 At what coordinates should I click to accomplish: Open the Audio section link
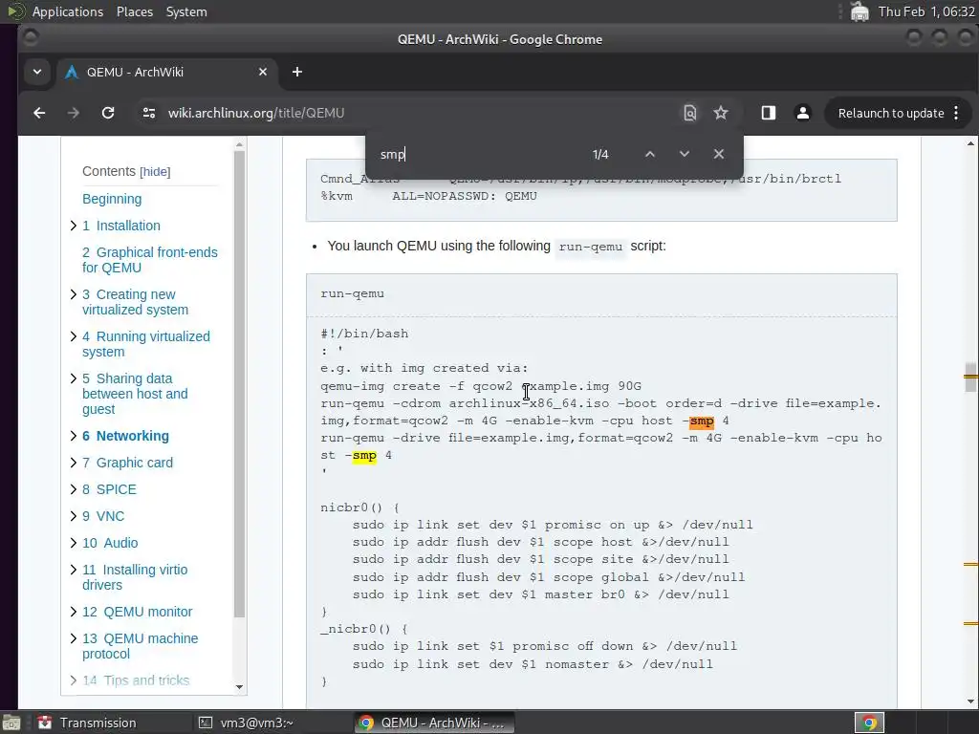click(x=110, y=543)
